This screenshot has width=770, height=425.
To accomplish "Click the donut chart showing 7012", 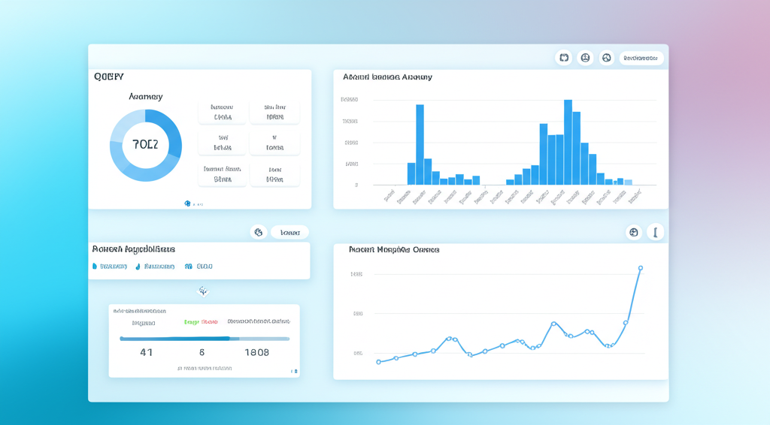I will coord(145,145).
